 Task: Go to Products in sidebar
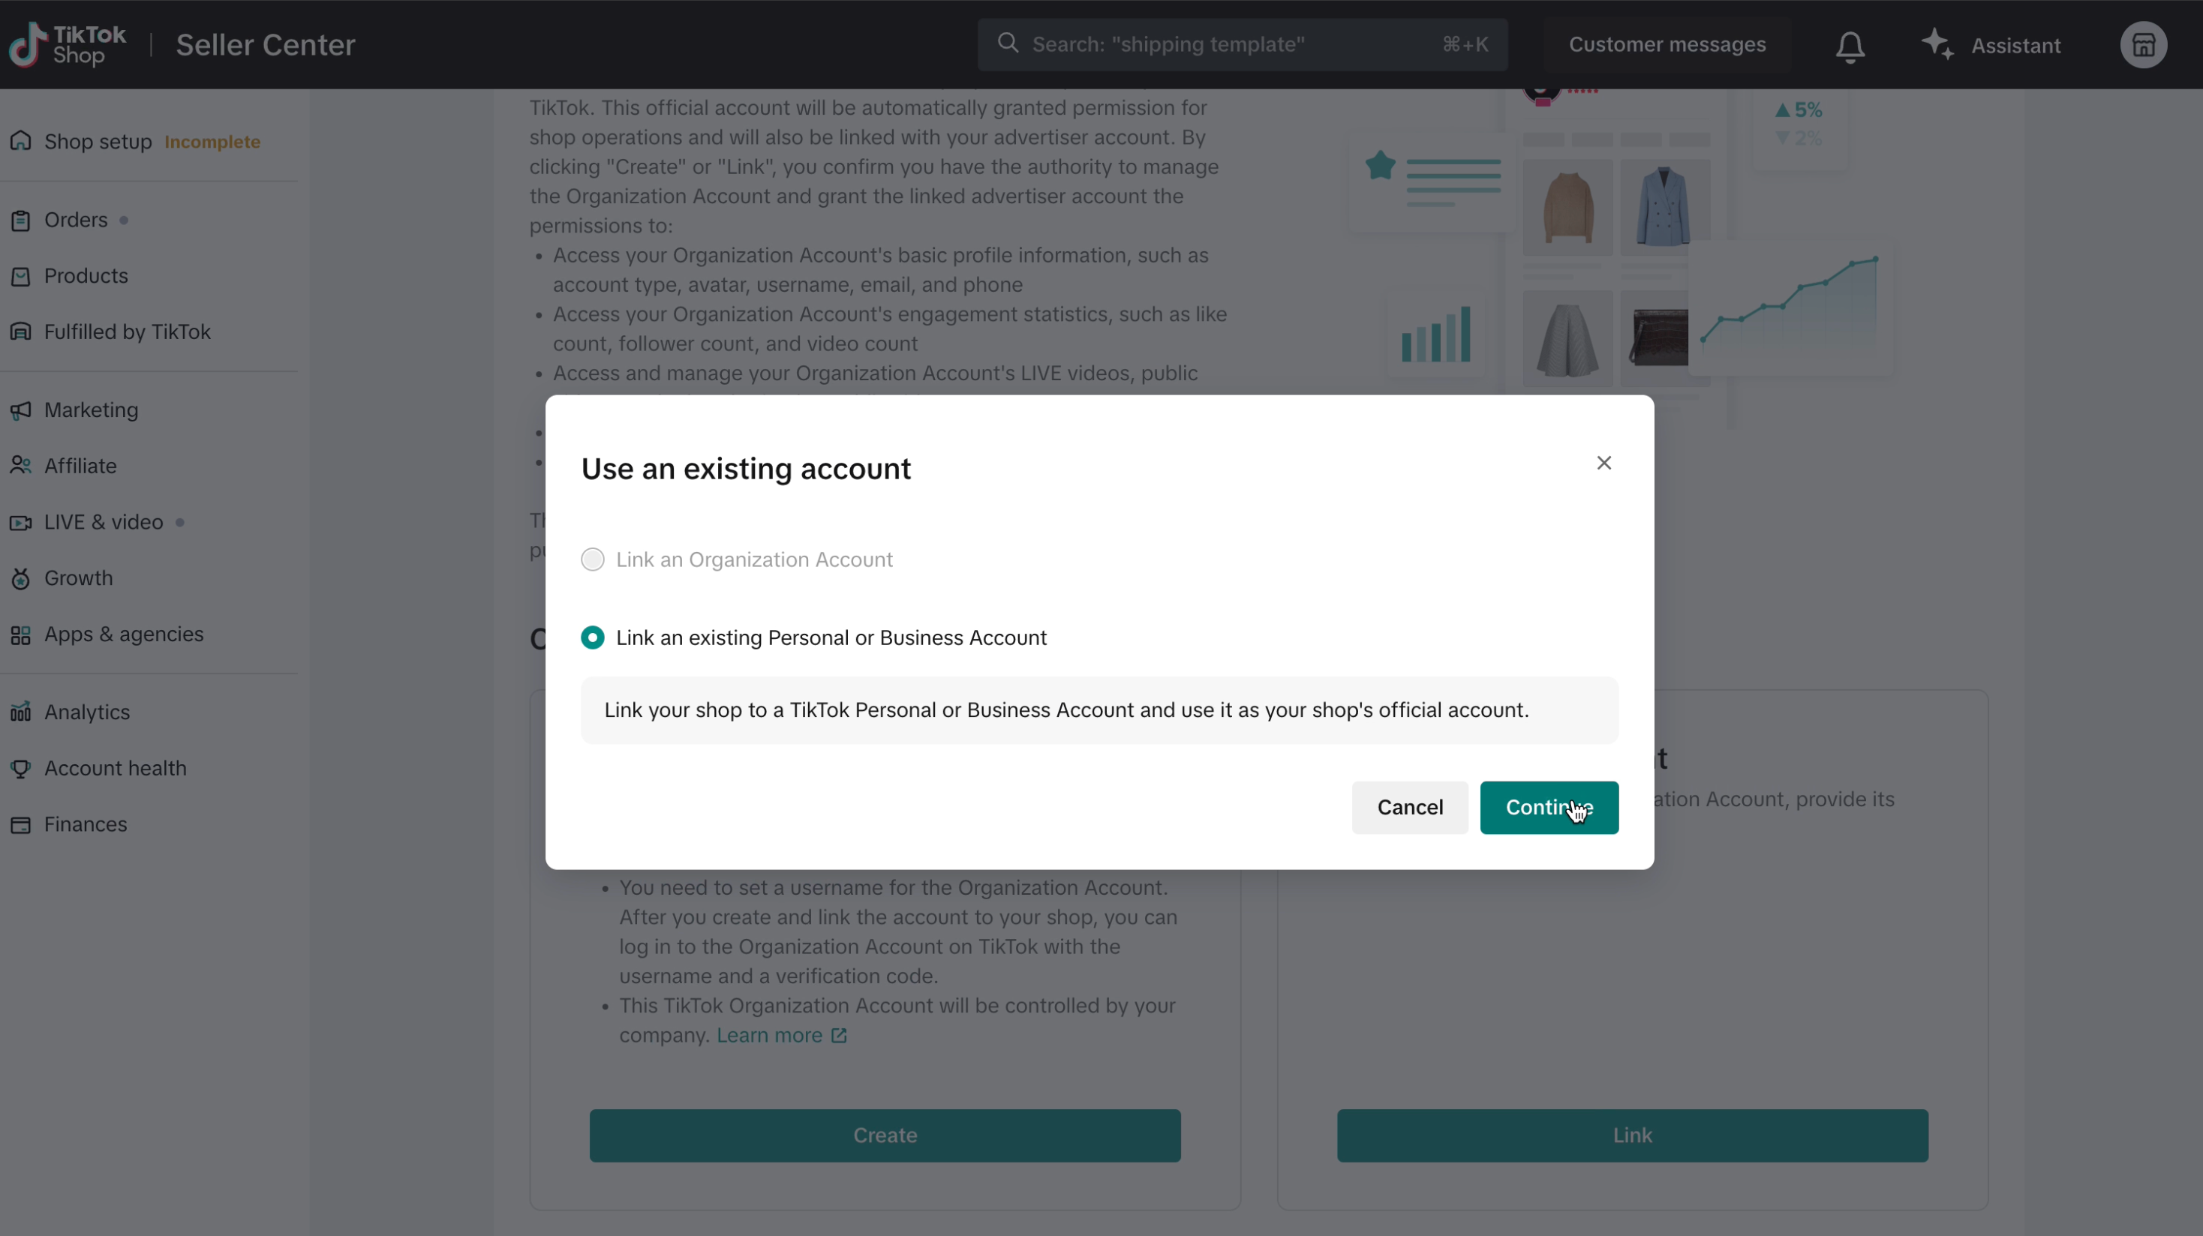(86, 276)
